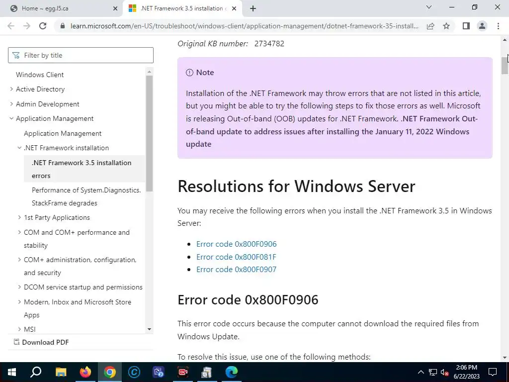Viewport: 509px width, 382px height.
Task: Click the browser back arrow
Action: [11, 26]
